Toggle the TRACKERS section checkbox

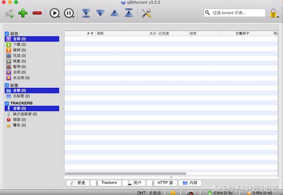pos(7,103)
